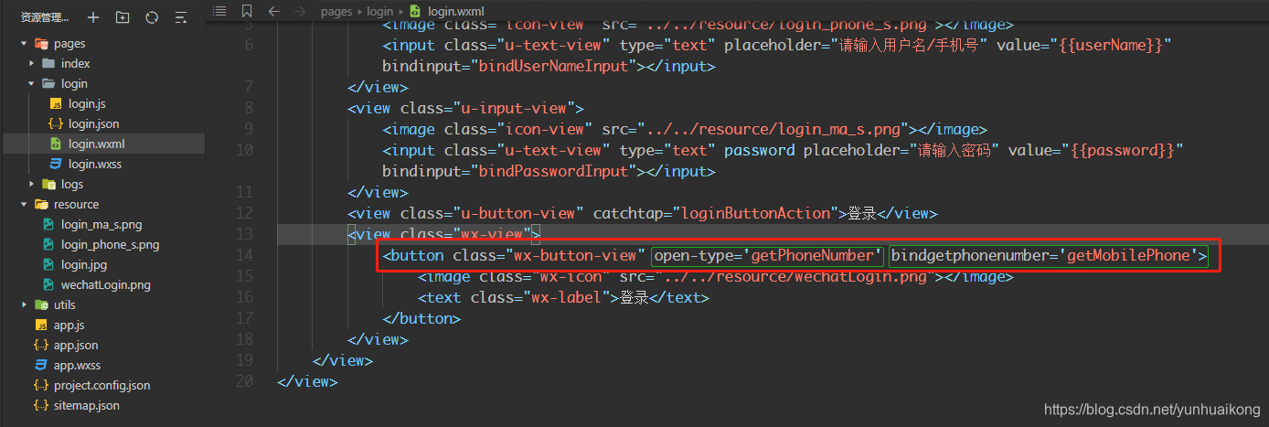Select the resource folder

pos(76,204)
